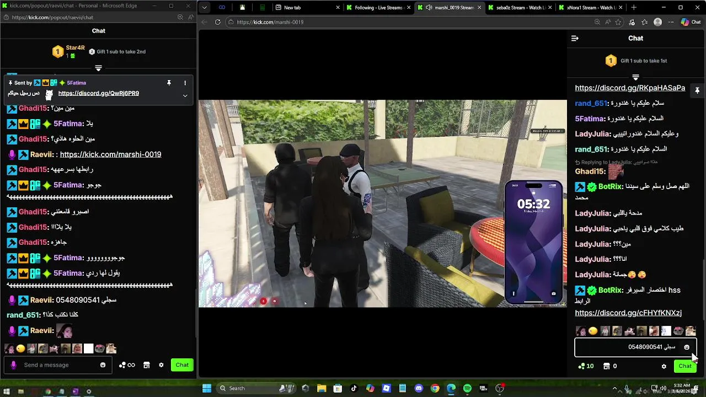Focus the Send a message field

pyautogui.click(x=58, y=365)
